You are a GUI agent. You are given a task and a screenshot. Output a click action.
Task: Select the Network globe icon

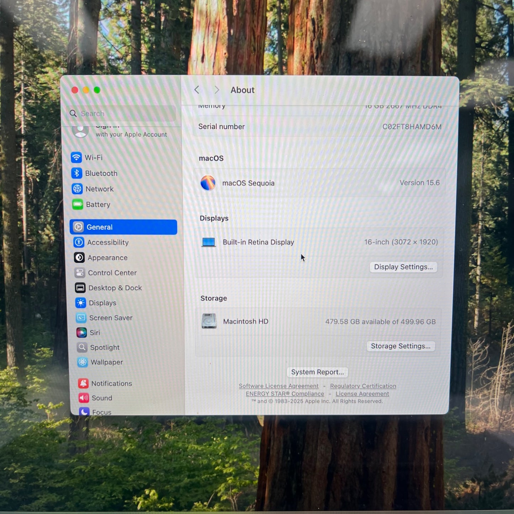tap(77, 189)
